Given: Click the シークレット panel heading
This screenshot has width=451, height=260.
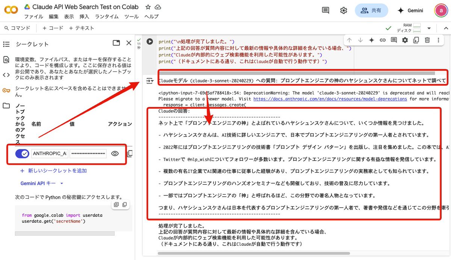Looking at the screenshot, I should coord(32,44).
